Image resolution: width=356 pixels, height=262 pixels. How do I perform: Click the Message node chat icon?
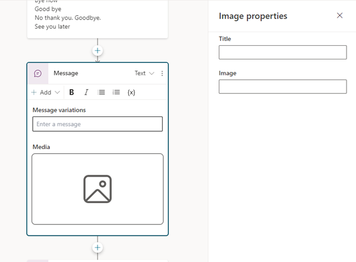(37, 73)
